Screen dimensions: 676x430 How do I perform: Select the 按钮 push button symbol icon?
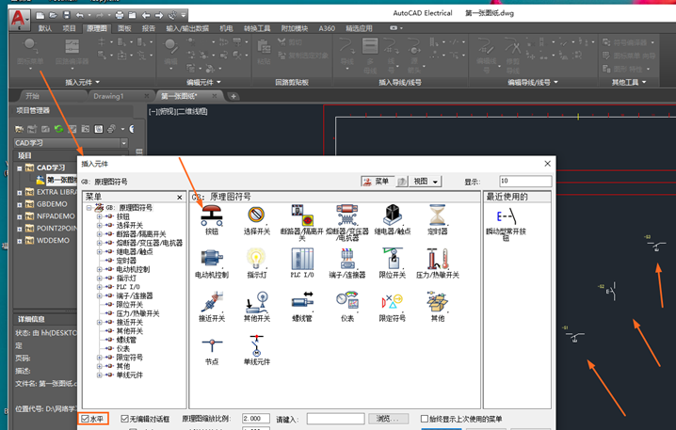(x=212, y=215)
